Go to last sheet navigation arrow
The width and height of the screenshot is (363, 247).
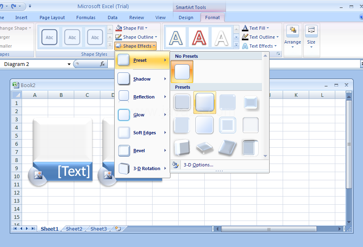(x=33, y=229)
